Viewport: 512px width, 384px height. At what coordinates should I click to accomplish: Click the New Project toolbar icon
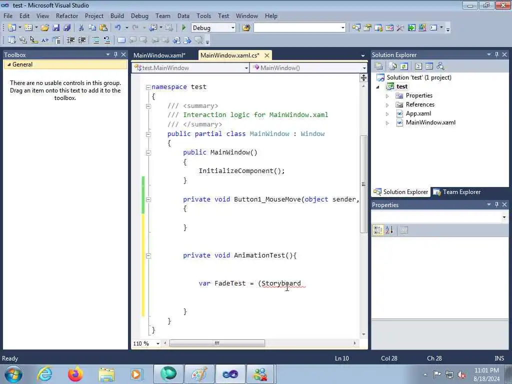click(x=12, y=28)
